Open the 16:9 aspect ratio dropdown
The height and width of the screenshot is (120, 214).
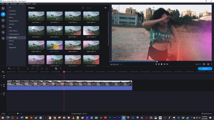(x=198, y=64)
